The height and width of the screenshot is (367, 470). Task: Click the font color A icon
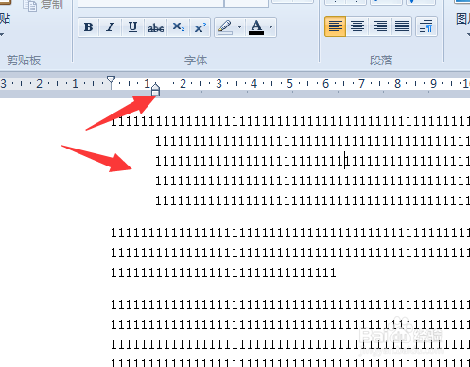pos(256,27)
